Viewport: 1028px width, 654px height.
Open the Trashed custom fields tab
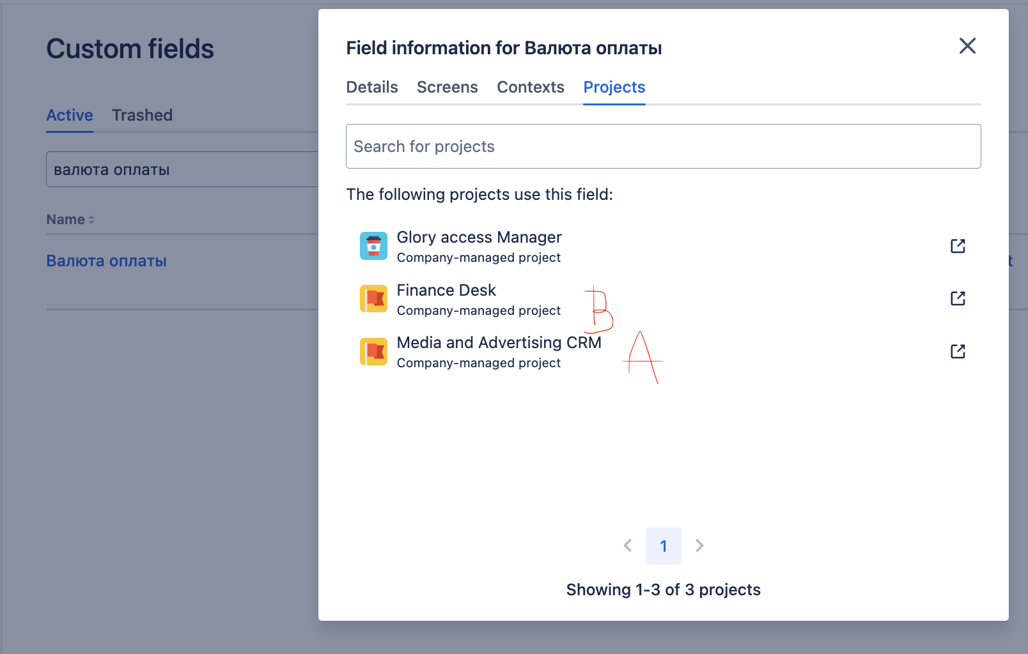142,115
